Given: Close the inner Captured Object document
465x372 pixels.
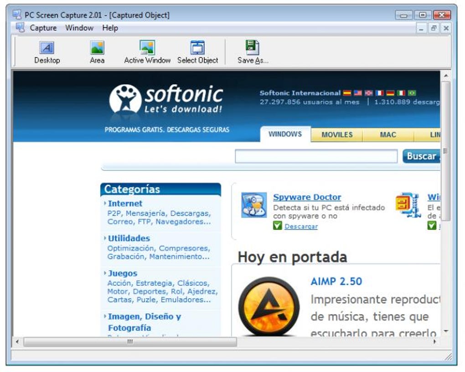Looking at the screenshot, I should tap(446, 28).
